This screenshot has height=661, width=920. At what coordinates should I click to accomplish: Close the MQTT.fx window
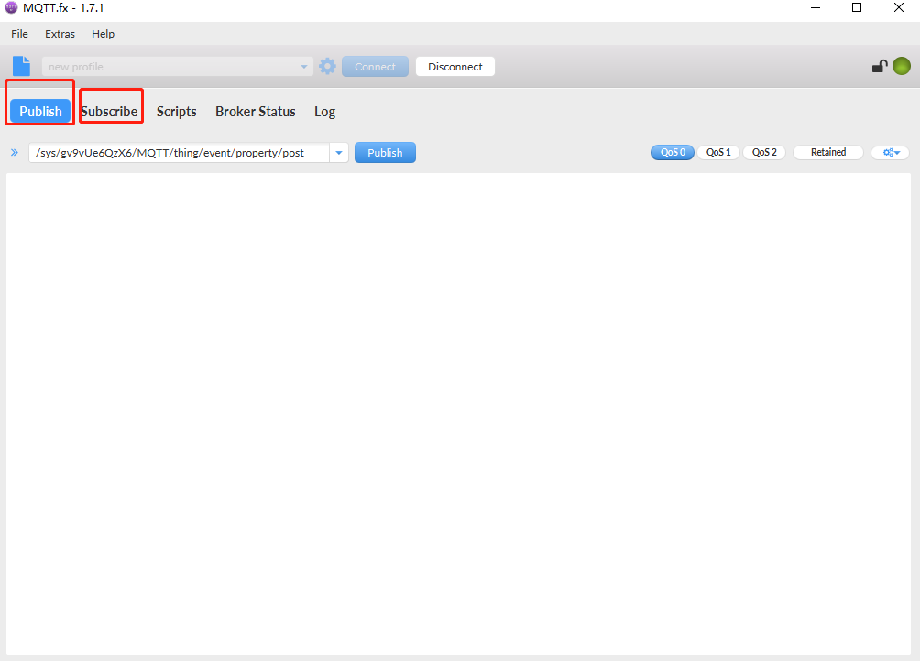[898, 7]
